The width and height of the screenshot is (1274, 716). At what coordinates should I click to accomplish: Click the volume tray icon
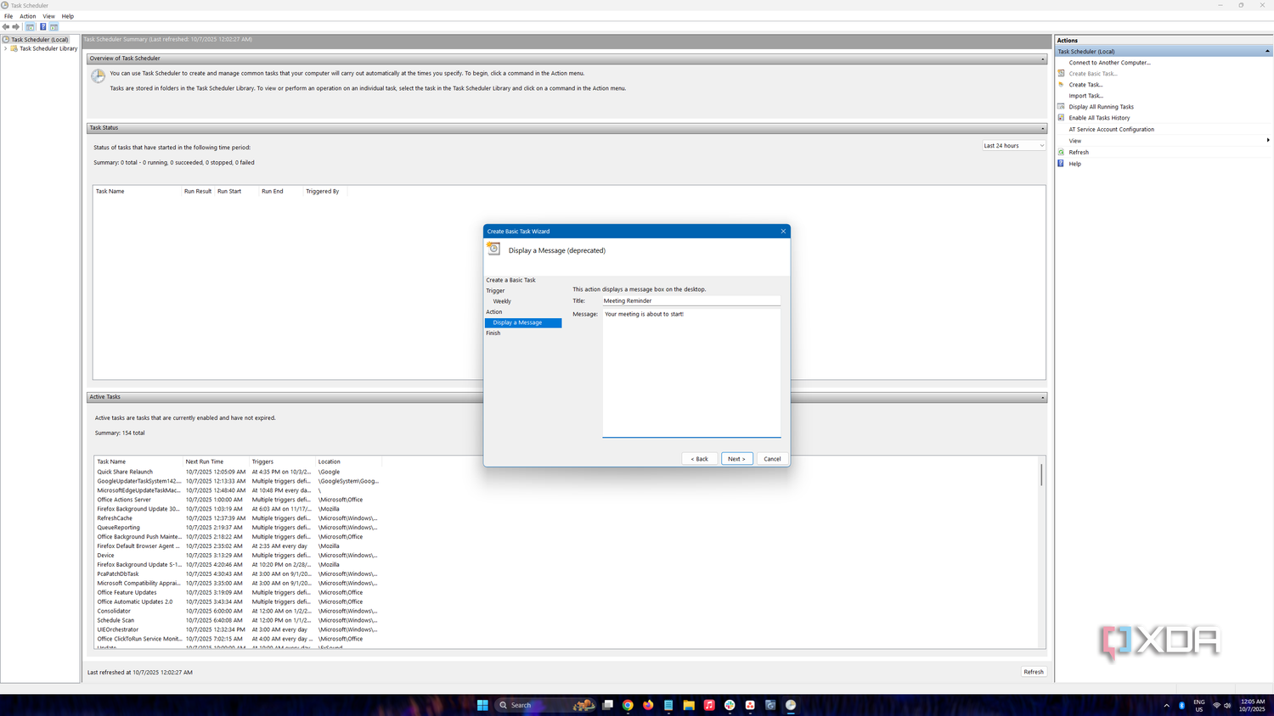tap(1227, 706)
